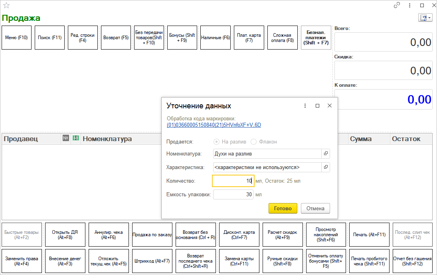The image size is (437, 275).
Task: Click the Поиск (F11) button
Action: click(49, 38)
